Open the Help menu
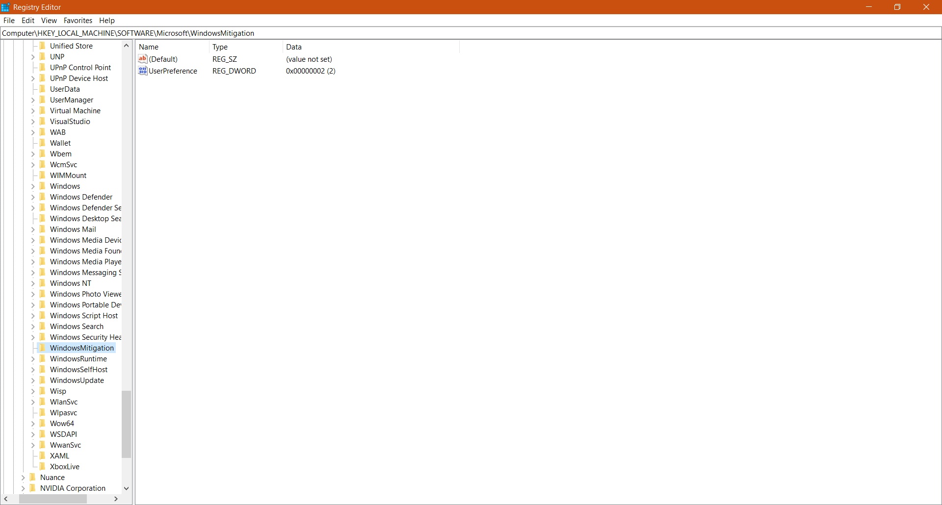942x505 pixels. coord(107,21)
